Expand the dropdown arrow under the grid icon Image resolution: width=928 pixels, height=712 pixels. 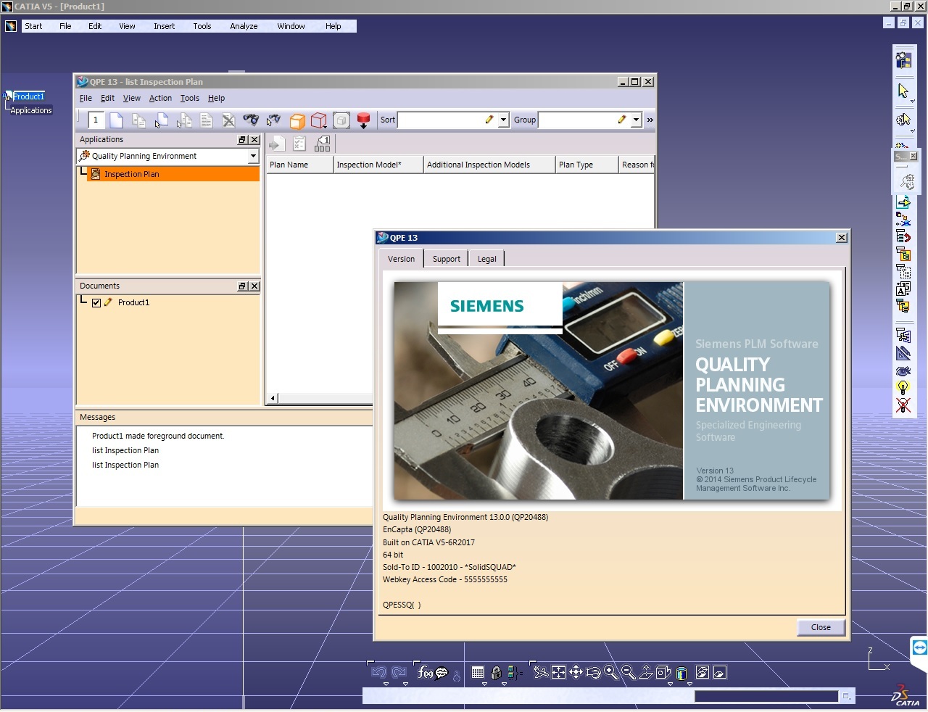pyautogui.click(x=484, y=684)
